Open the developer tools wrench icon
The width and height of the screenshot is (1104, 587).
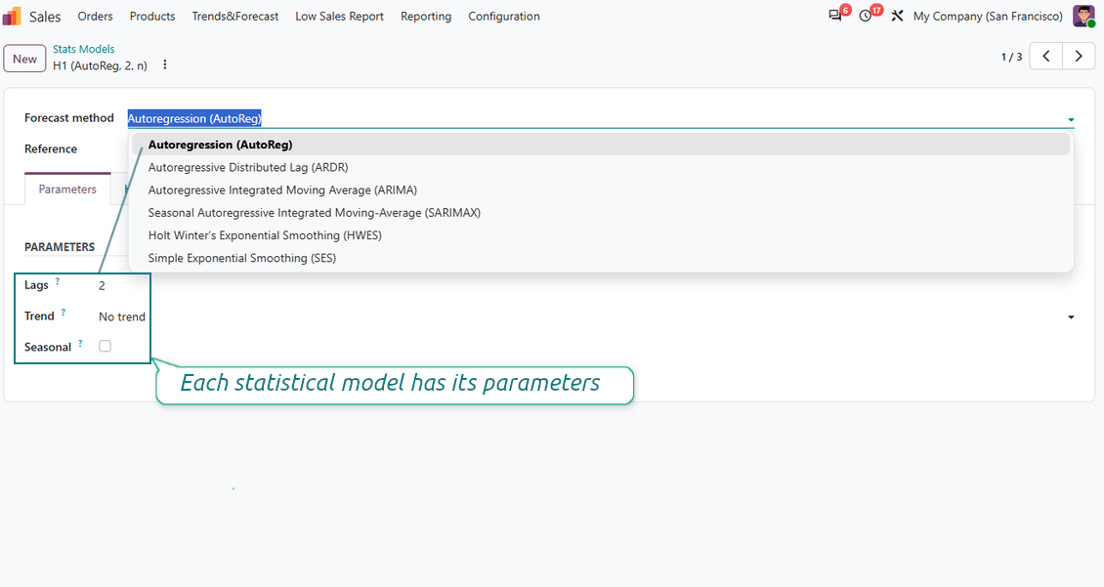coord(897,16)
